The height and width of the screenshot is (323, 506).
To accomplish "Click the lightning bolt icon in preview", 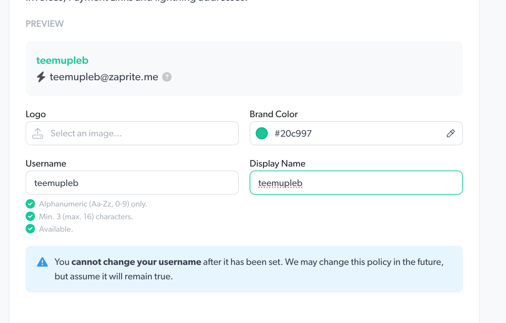I will 41,77.
